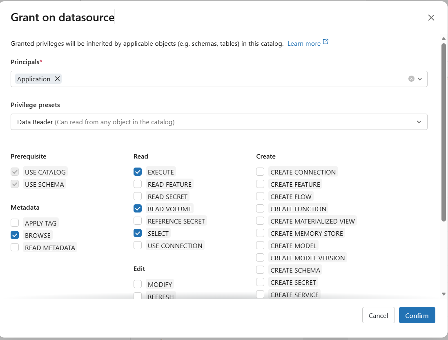Toggle the USE CATALOG checkbox
Image resolution: width=448 pixels, height=340 pixels.
tap(15, 172)
